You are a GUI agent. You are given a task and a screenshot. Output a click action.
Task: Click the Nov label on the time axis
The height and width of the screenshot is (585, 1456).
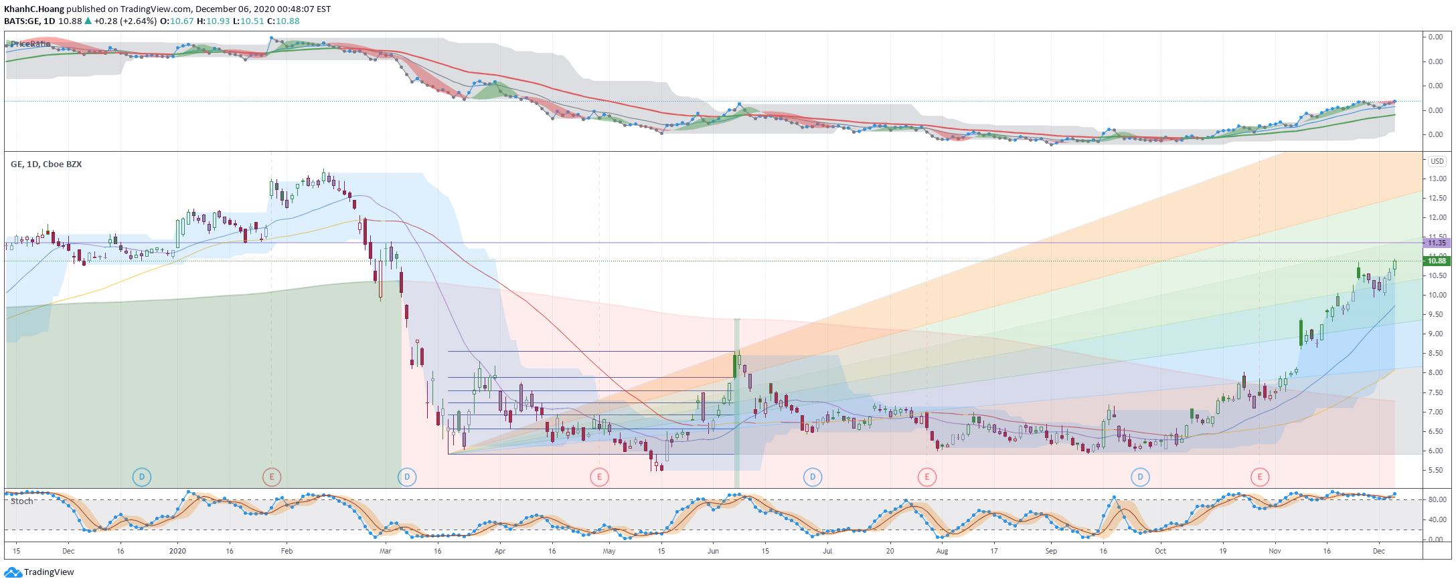coord(1275,552)
